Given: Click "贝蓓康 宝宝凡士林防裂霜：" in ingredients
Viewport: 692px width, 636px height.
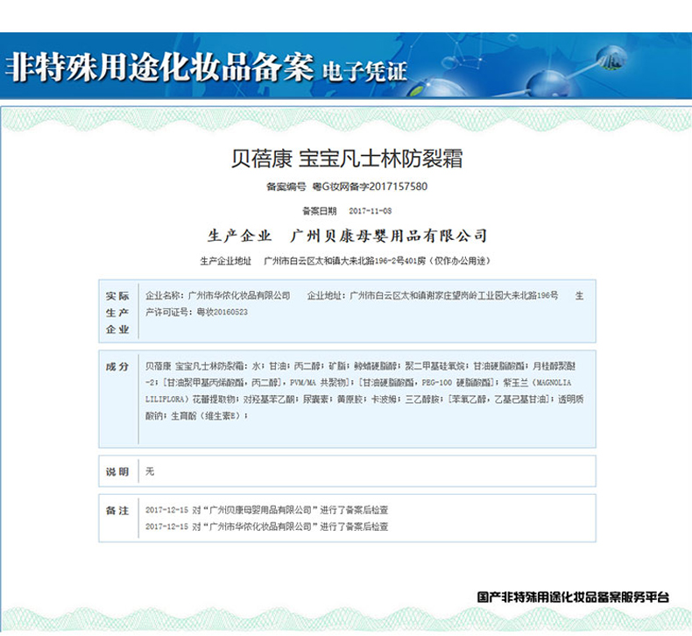Looking at the screenshot, I should click(x=197, y=366).
